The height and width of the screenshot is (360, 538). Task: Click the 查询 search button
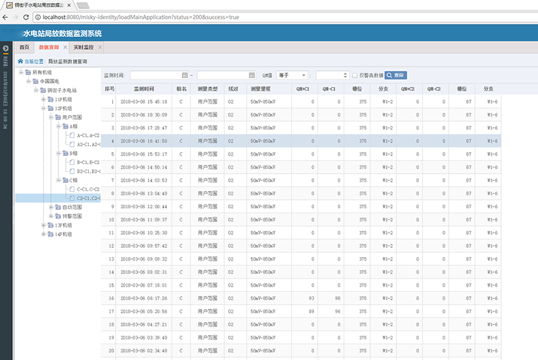tap(395, 75)
